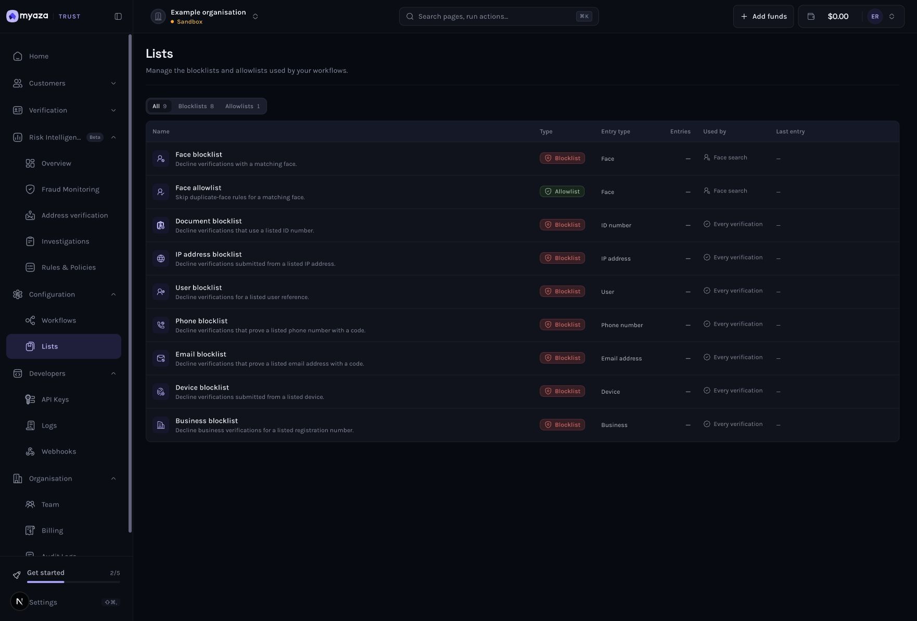Click the rocket icon next to Get started
The height and width of the screenshot is (621, 917).
point(17,575)
